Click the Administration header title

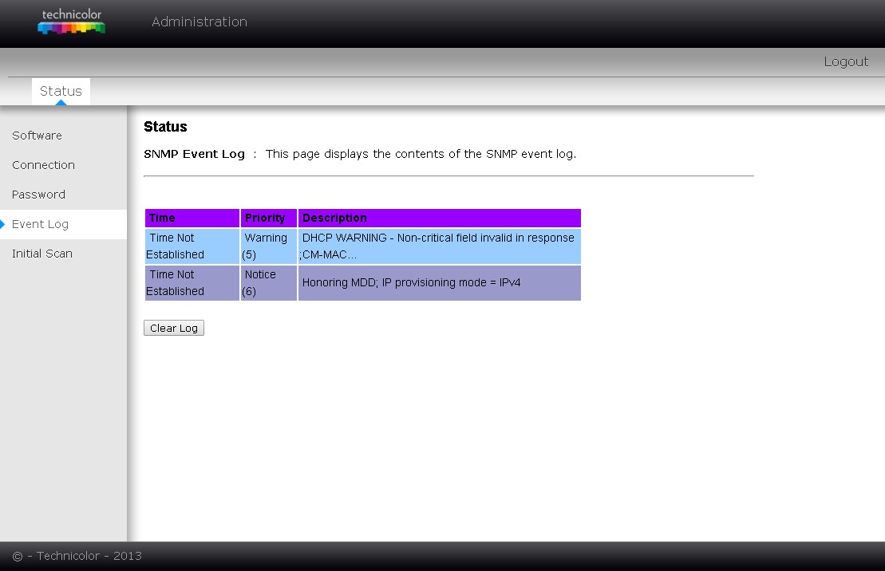click(200, 22)
